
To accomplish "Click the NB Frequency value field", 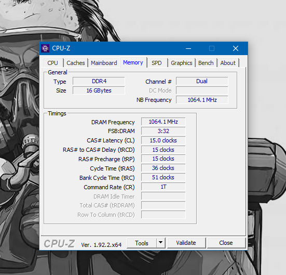I will point(202,100).
